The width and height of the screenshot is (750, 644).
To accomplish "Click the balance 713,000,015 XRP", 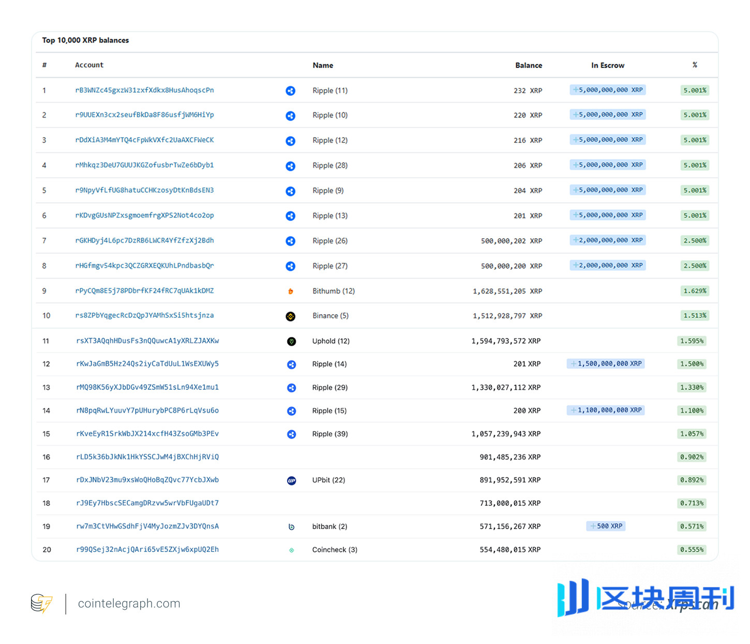I will 510,503.
